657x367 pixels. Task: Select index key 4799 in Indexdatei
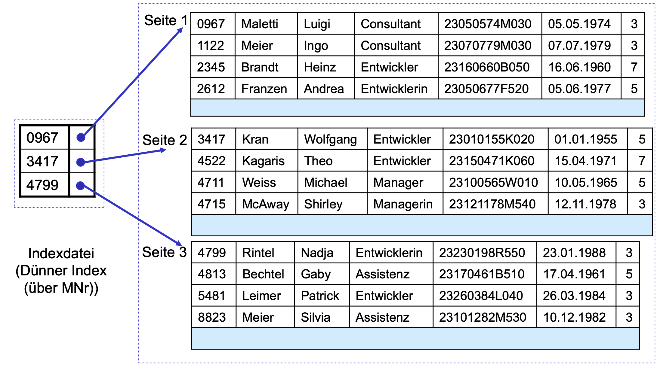point(45,185)
